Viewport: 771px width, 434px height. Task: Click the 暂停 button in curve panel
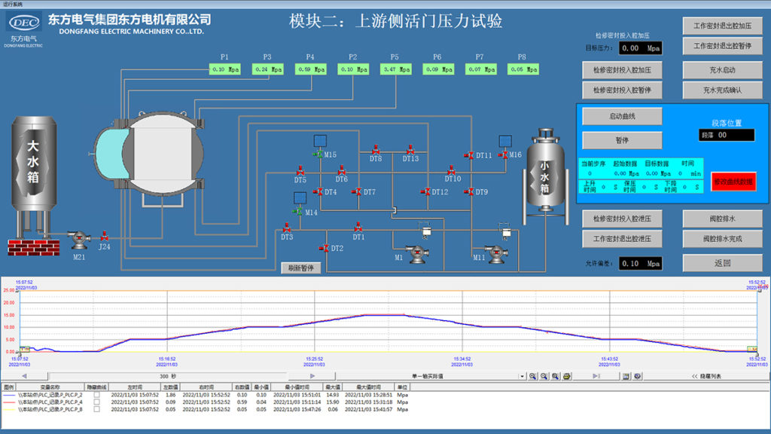pos(622,140)
